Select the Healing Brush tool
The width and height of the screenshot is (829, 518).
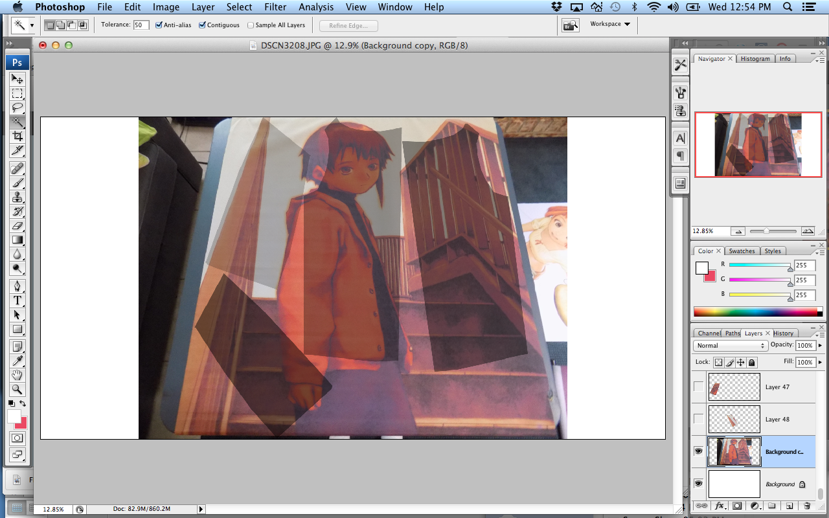point(17,168)
